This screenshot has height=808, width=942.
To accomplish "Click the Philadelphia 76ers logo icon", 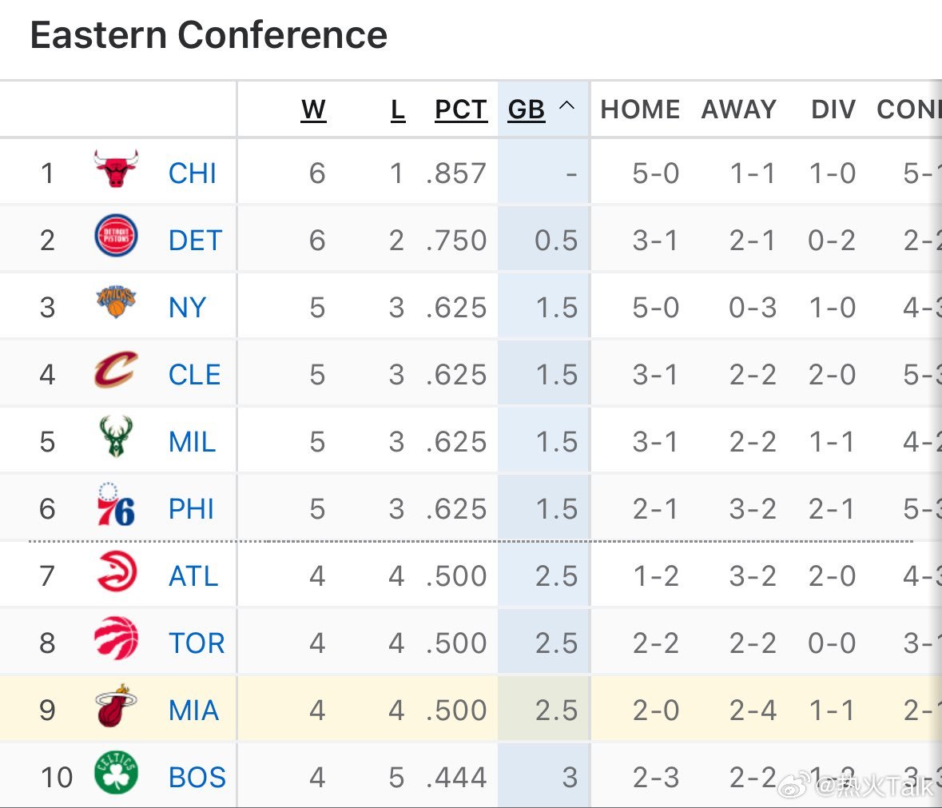I will 116,505.
